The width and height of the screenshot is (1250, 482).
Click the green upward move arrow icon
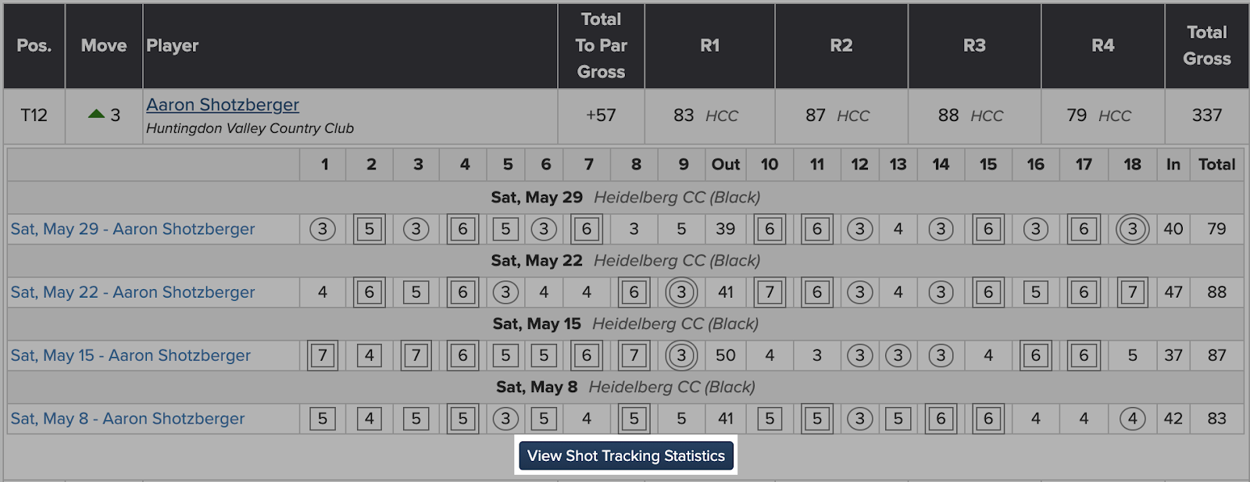[96, 114]
